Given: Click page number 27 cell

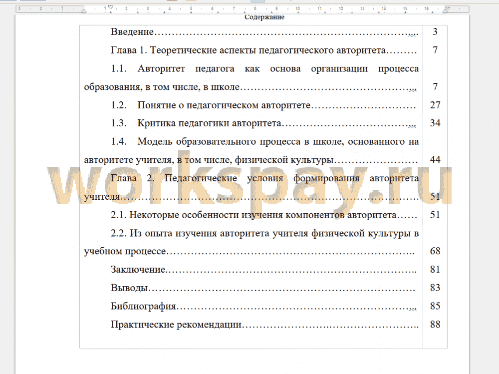Looking at the screenshot, I should (435, 105).
